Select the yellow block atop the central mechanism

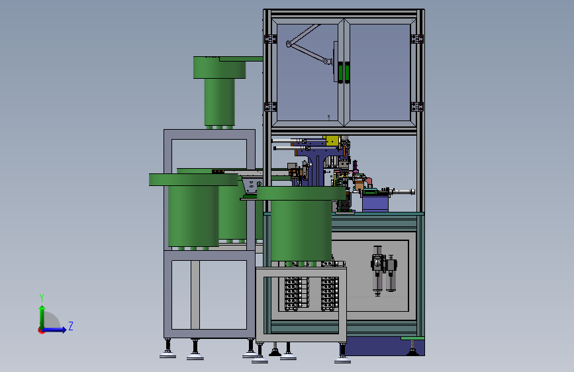pos(332,140)
